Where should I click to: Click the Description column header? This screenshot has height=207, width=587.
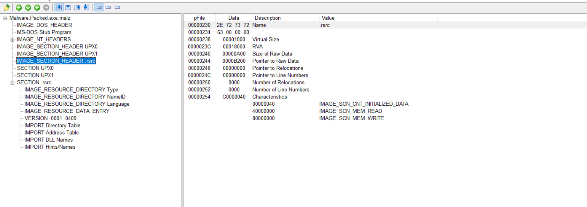pos(267,18)
